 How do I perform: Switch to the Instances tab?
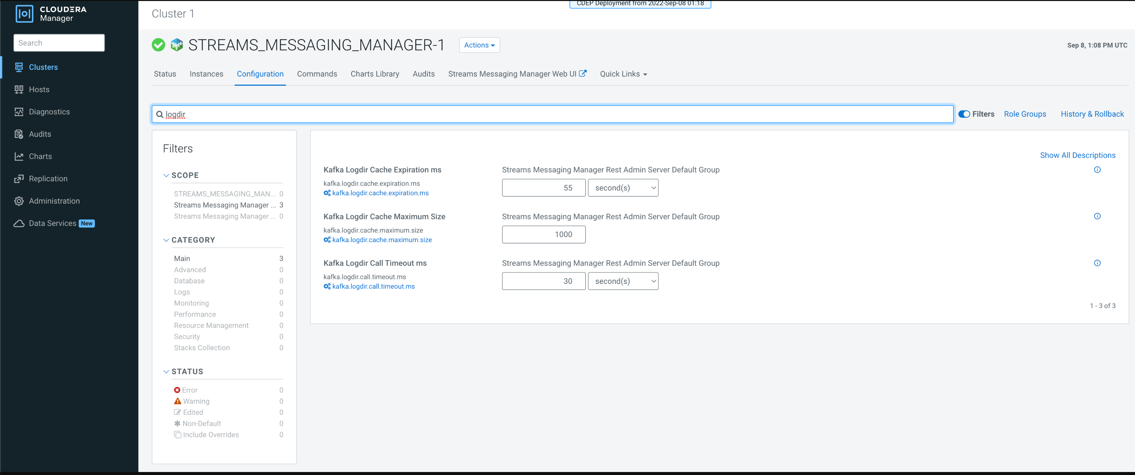click(x=206, y=74)
